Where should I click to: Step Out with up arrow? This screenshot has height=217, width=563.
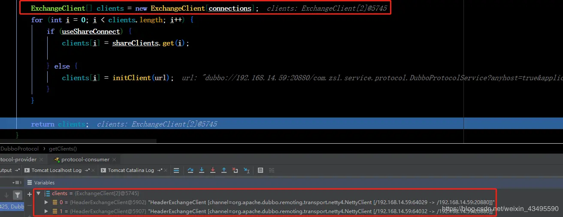(224, 170)
